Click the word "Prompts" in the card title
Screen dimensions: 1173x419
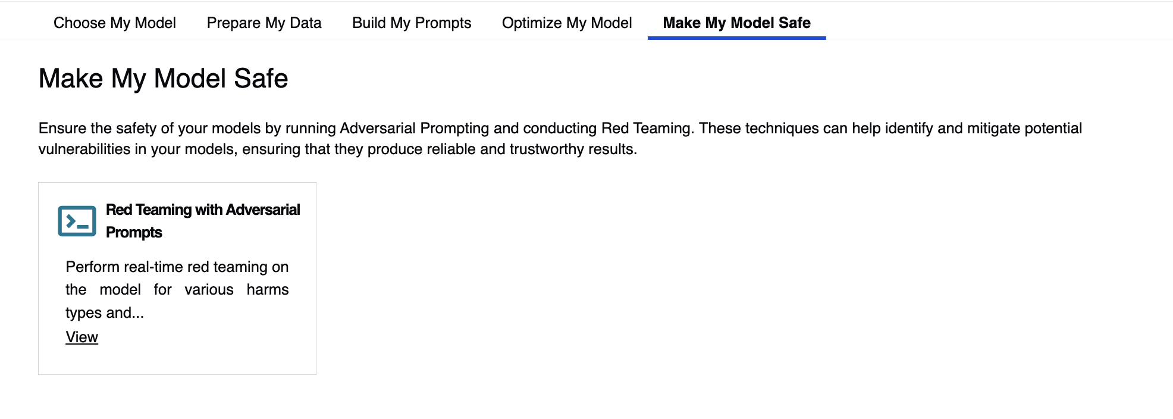(x=134, y=232)
